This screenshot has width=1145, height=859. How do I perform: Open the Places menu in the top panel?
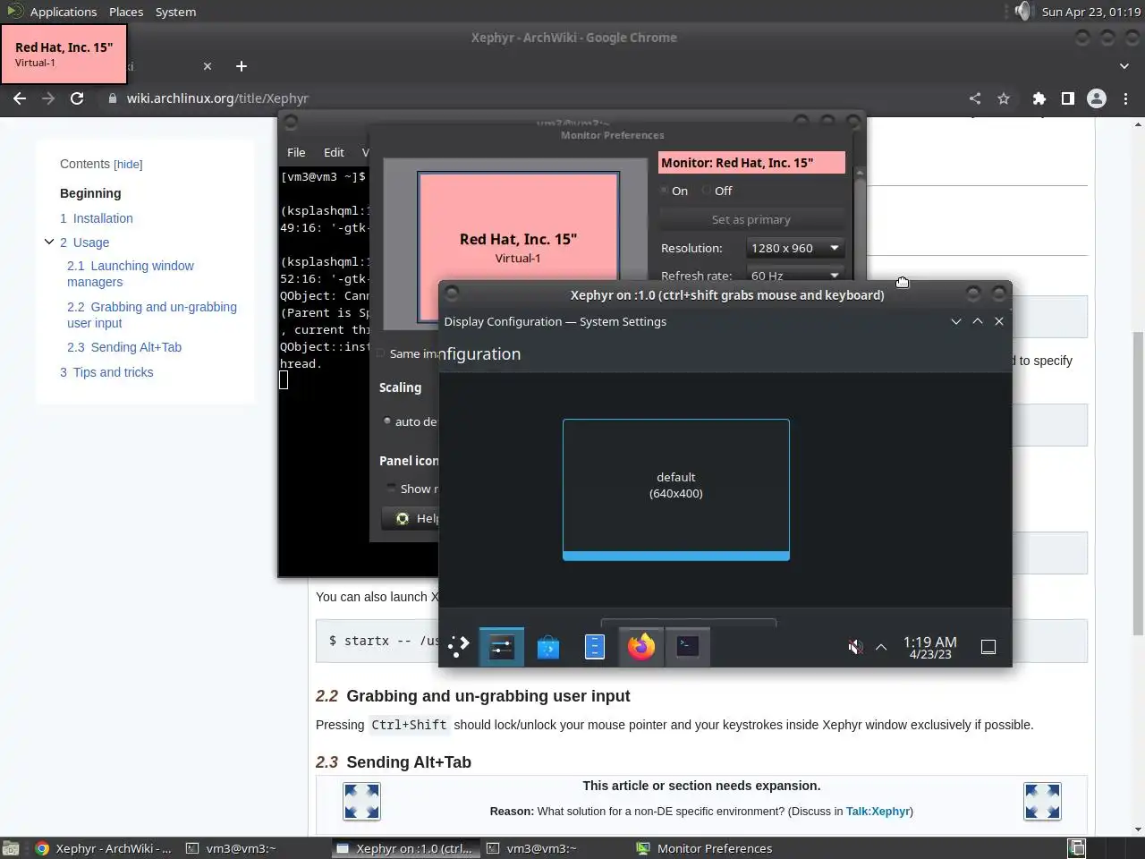click(126, 12)
